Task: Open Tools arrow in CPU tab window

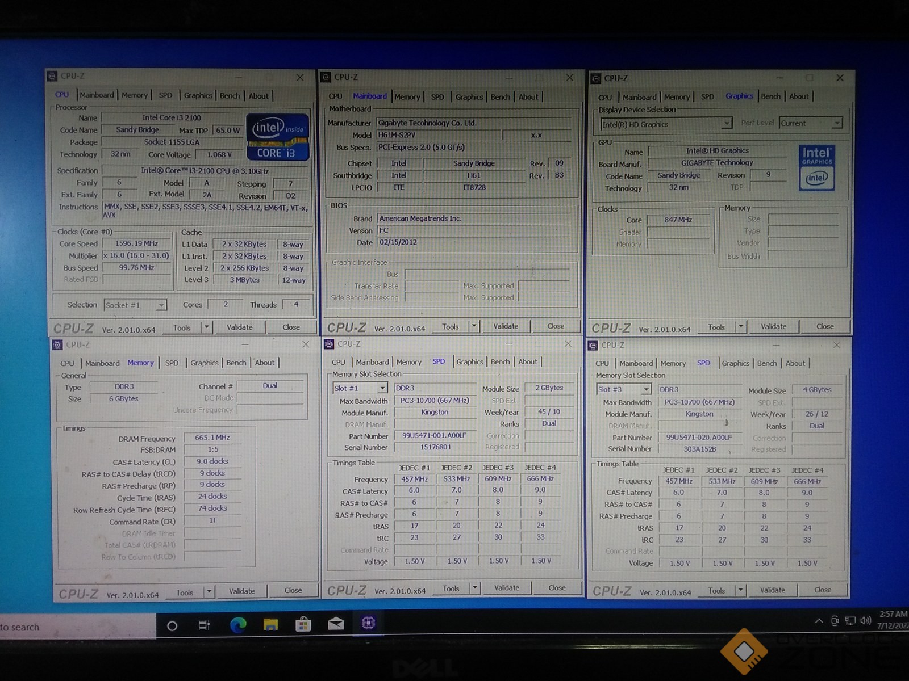Action: point(207,327)
